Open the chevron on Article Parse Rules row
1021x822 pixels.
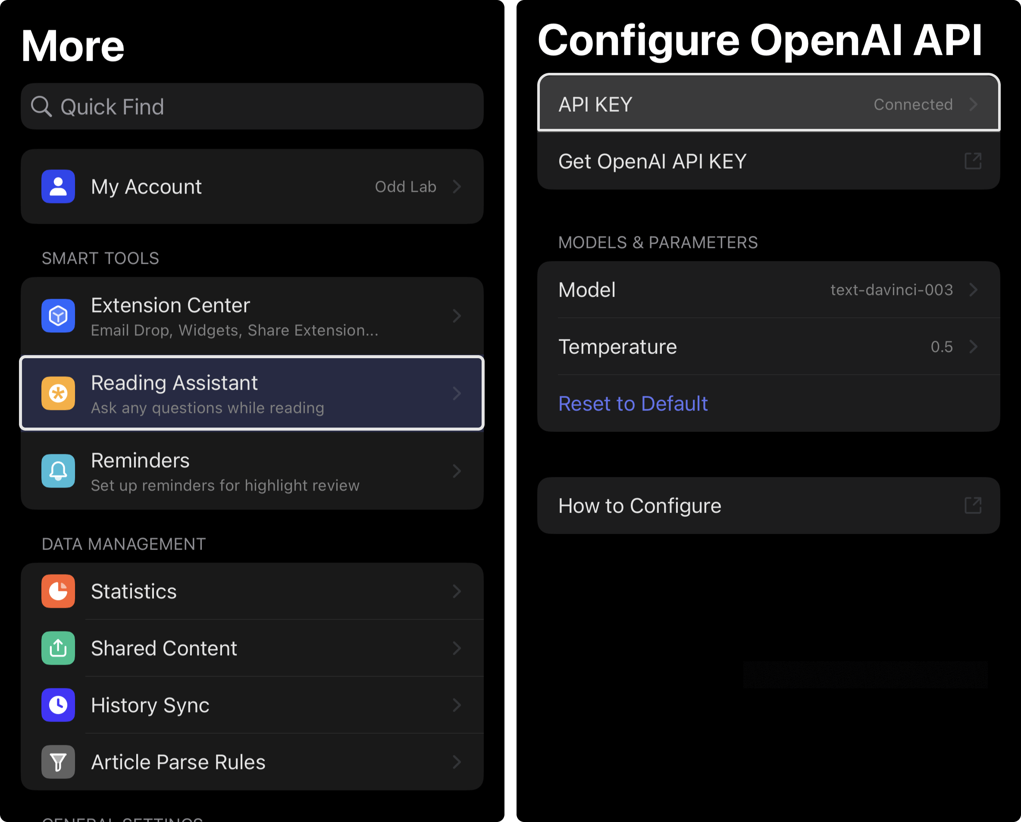(457, 762)
